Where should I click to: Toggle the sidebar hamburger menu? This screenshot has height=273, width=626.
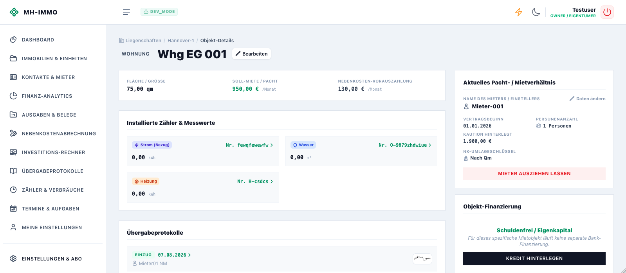coord(126,12)
